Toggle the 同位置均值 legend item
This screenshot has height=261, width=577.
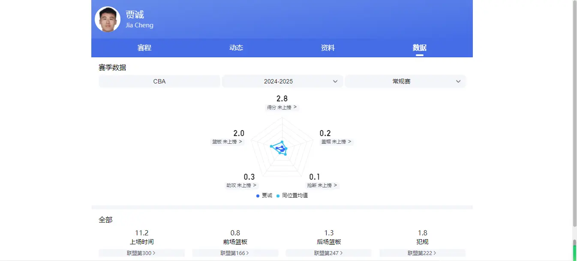point(292,196)
